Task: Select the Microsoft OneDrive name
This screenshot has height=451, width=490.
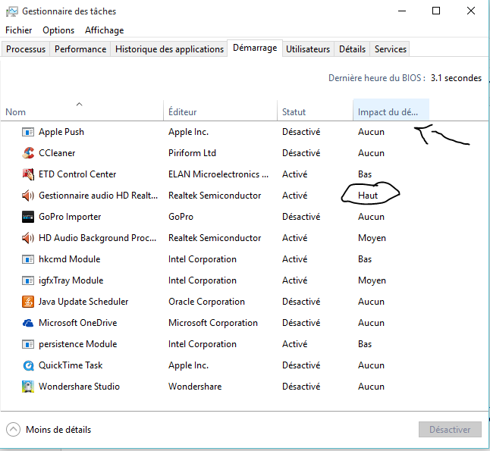Action: (78, 323)
